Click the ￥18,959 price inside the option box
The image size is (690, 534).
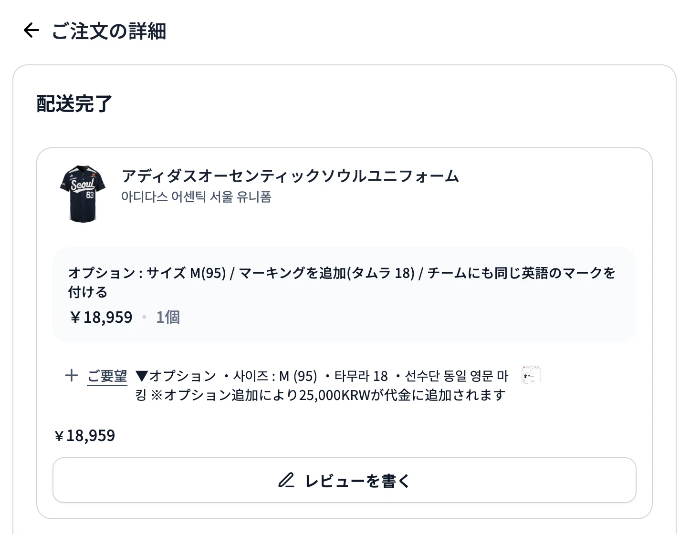click(x=101, y=317)
